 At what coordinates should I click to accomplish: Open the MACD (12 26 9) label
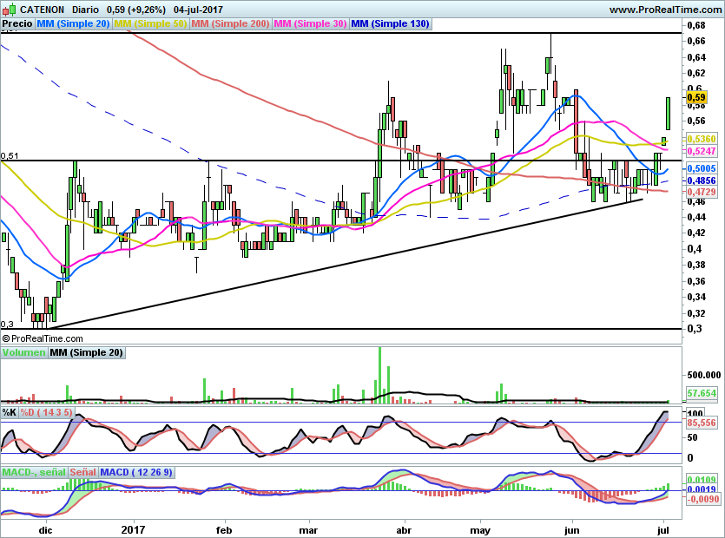[x=136, y=472]
